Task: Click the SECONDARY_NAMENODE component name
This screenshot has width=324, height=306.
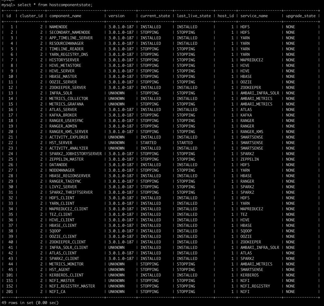Action: [x=70, y=32]
